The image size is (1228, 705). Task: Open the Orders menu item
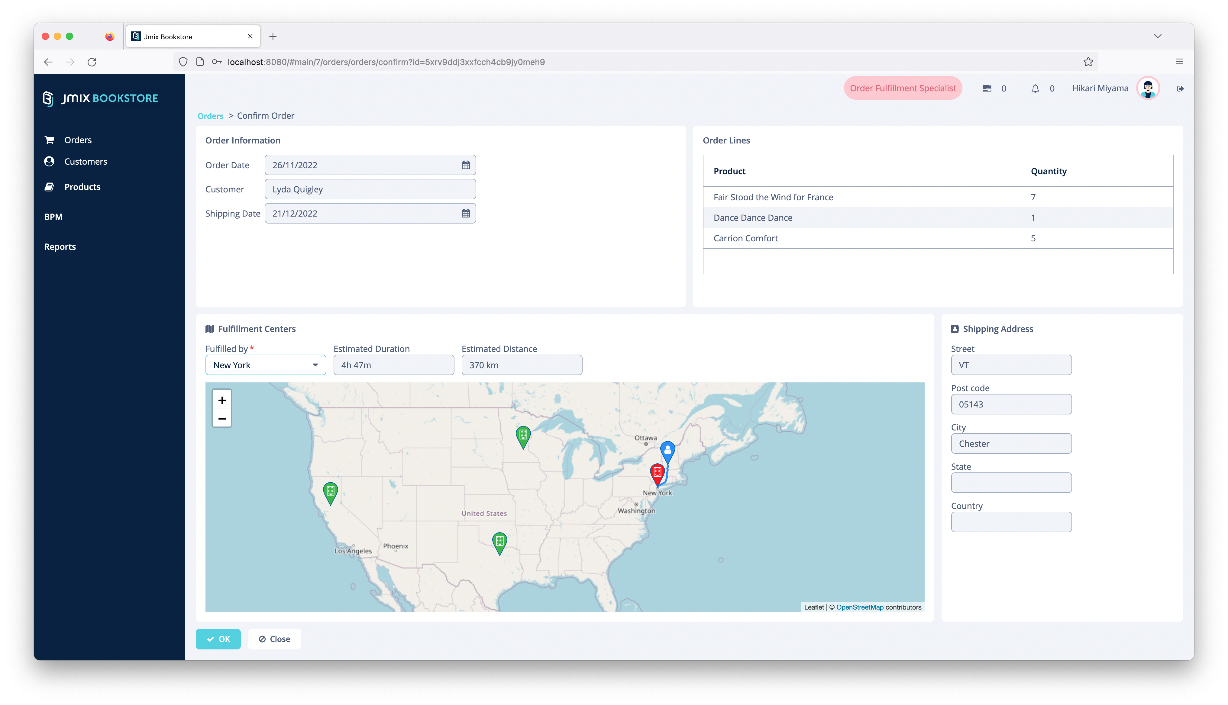point(77,140)
